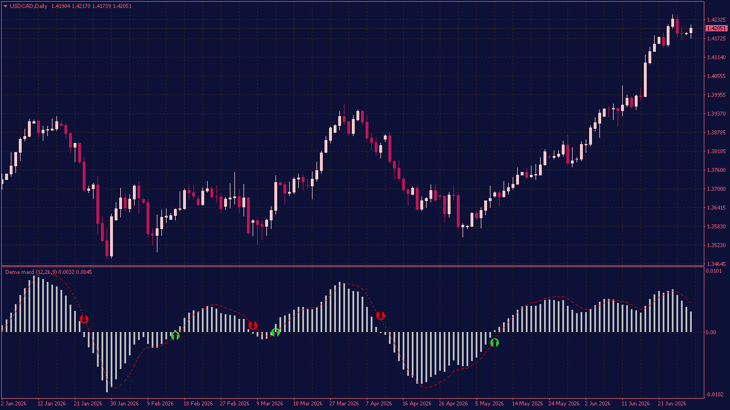This screenshot has height=410, width=730.
Task: Click the 1.38785 price scale label
Action: [716, 133]
